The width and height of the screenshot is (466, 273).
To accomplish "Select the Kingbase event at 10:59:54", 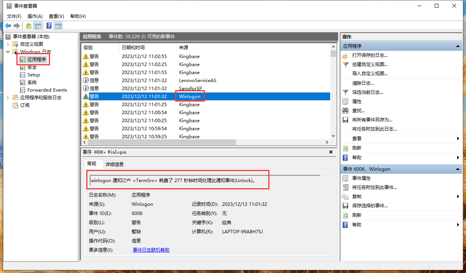I will 206,129.
